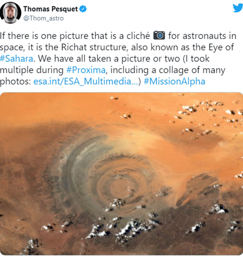243x259 pixels.
Task: Follow the #Sahara hashtag
Action: [x=16, y=59]
